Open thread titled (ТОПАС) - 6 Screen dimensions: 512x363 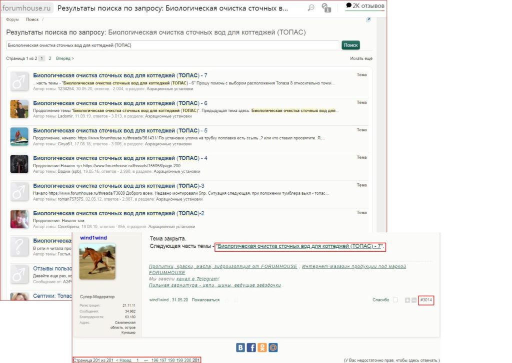pyautogui.click(x=120, y=103)
